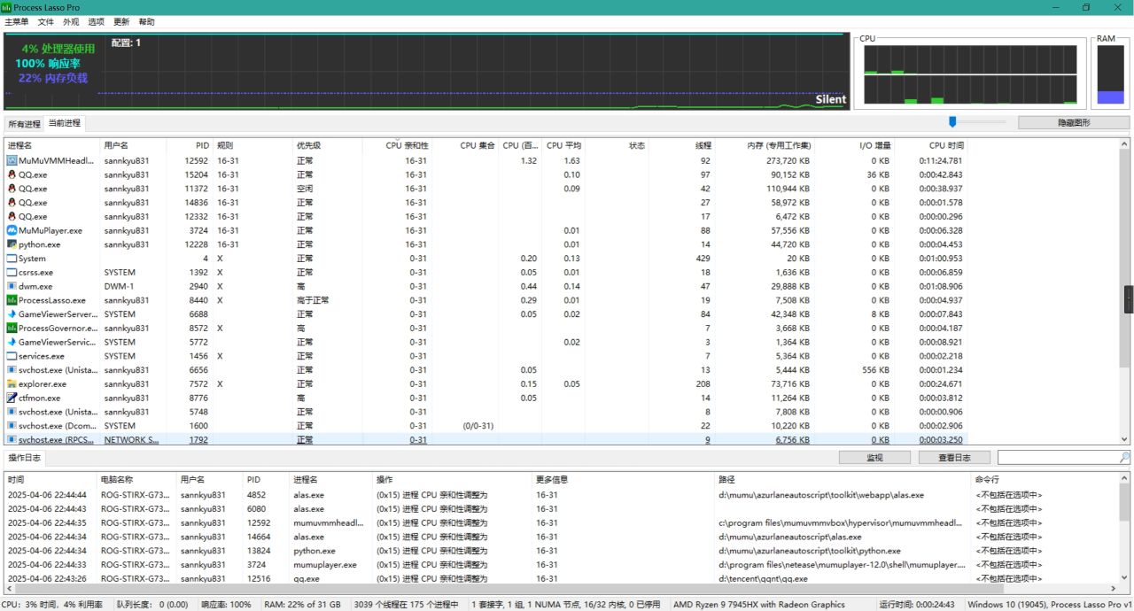Select the 高于正常 priority cell
Viewport: 1134px width, 611px height.
[x=313, y=300]
